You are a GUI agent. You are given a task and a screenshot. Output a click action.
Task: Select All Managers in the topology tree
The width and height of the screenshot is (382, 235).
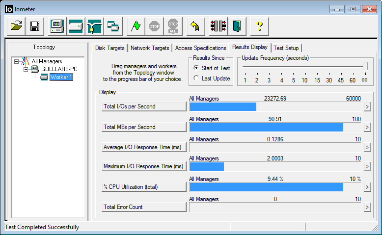pos(47,61)
